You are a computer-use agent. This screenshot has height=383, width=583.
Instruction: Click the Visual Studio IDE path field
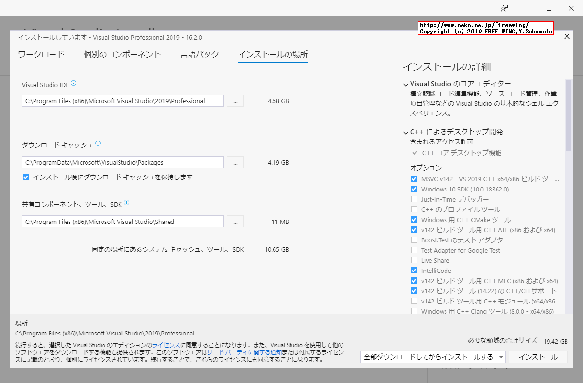122,100
